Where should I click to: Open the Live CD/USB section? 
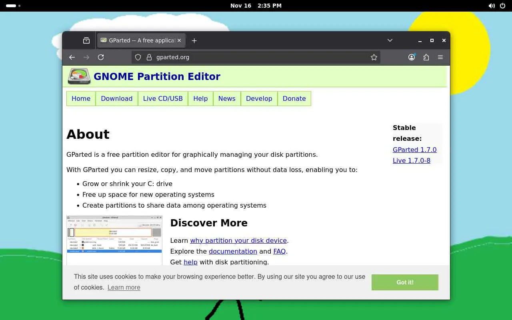(163, 98)
